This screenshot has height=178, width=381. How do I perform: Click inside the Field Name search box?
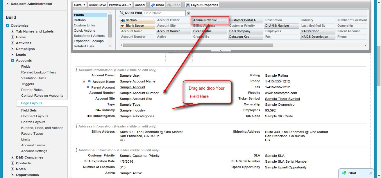164,13
